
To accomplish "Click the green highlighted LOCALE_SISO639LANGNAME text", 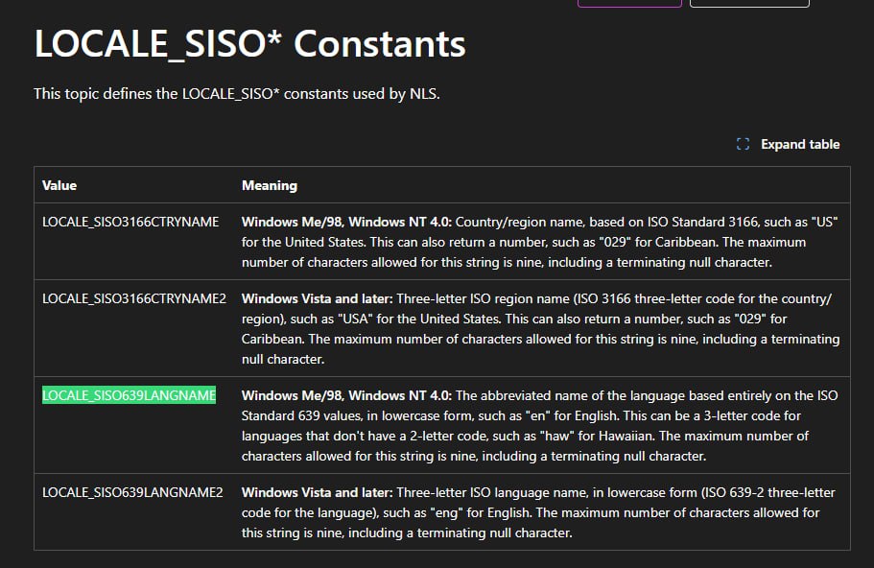I will pyautogui.click(x=129, y=395).
